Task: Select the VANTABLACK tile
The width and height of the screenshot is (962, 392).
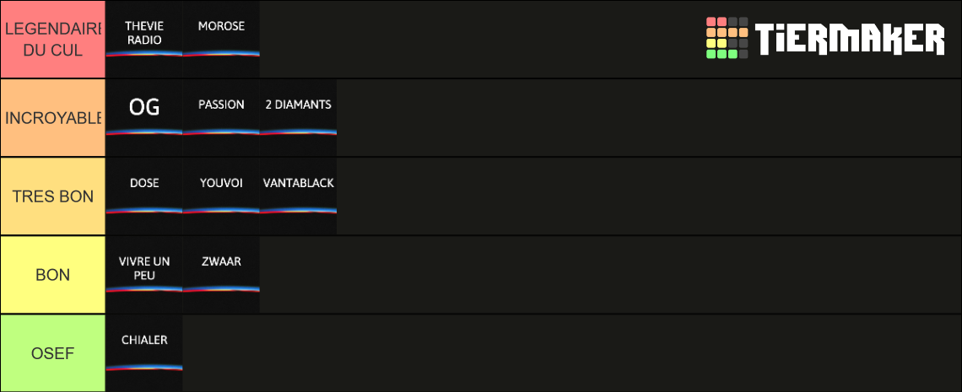Action: (x=298, y=196)
